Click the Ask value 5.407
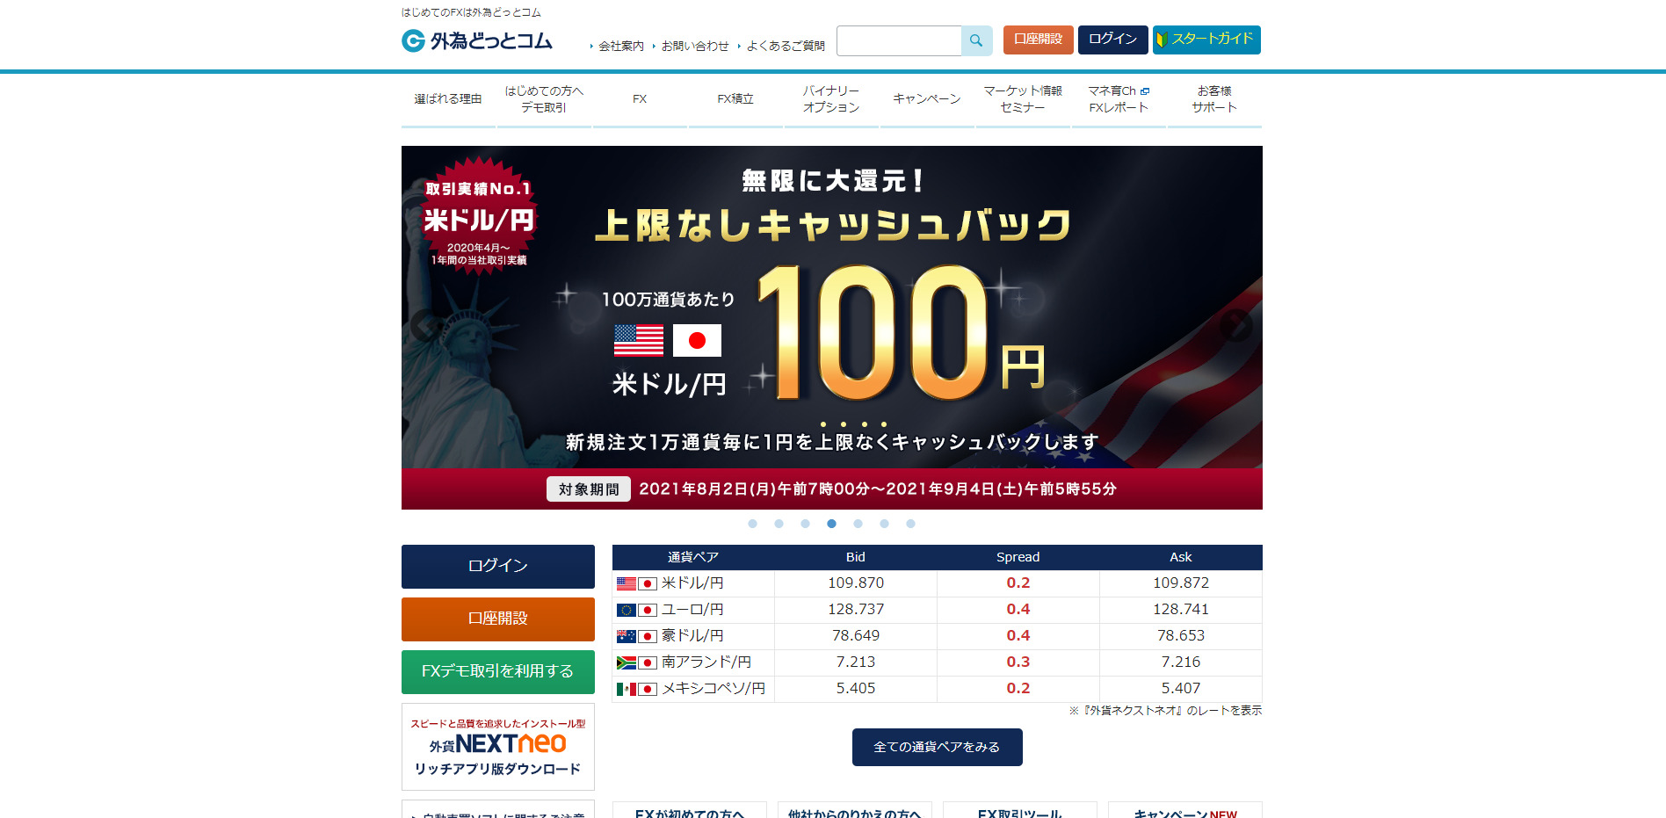This screenshot has height=818, width=1666. tap(1181, 689)
